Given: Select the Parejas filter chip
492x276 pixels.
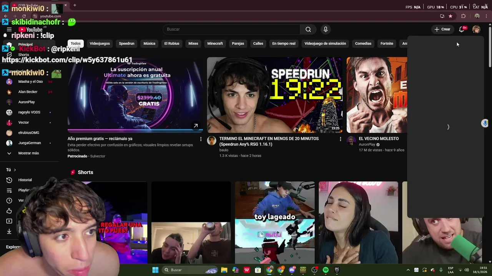Looking at the screenshot, I should tap(238, 43).
